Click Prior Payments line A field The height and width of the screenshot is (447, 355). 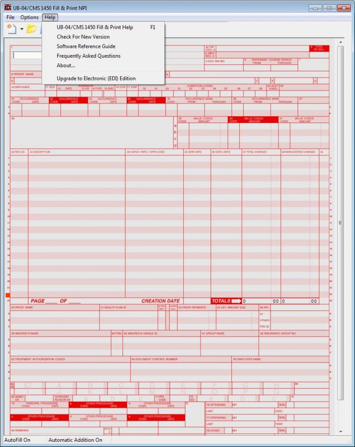196,313
